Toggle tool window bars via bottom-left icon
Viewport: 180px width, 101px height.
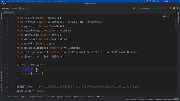point(2,100)
